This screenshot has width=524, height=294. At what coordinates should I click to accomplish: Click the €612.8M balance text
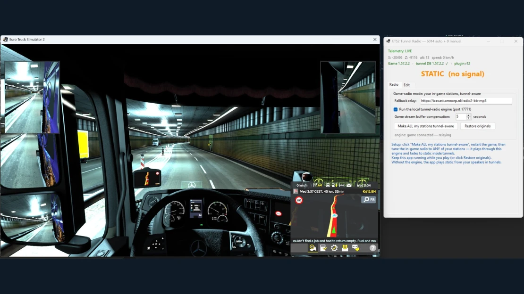coord(369,192)
